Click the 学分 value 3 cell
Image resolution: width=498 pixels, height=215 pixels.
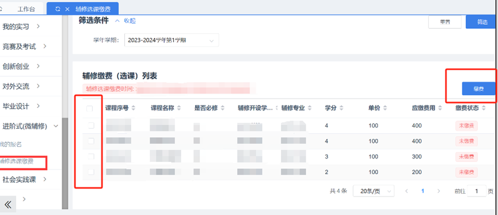[326, 156]
